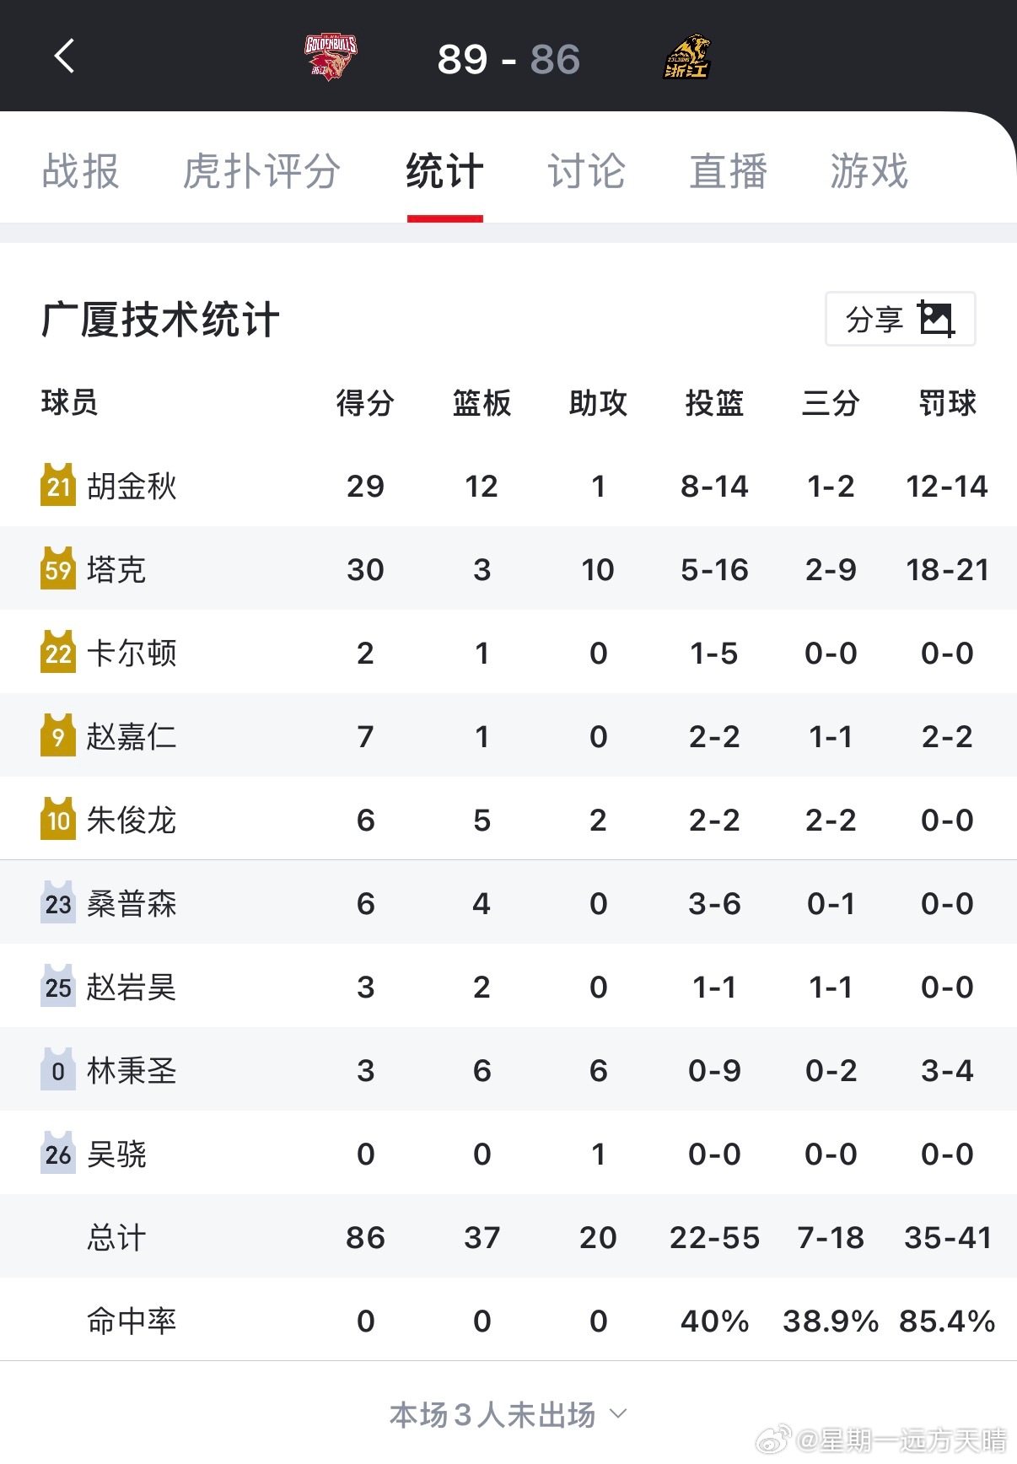The image size is (1017, 1464).
Task: Open player 林秉圣 profile
Action: (x=132, y=1070)
